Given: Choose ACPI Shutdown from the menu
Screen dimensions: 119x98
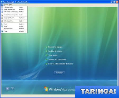Looking at the screenshot, I should [14, 28].
